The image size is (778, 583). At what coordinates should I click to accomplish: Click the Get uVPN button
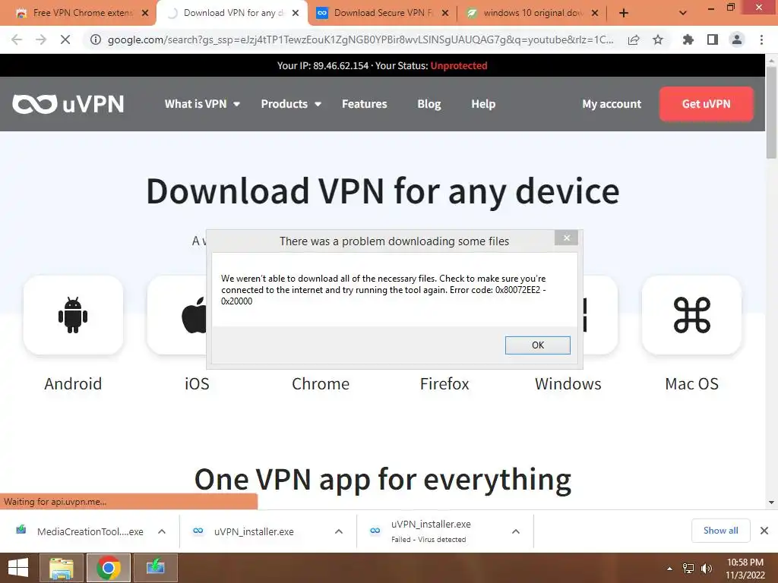pos(706,104)
